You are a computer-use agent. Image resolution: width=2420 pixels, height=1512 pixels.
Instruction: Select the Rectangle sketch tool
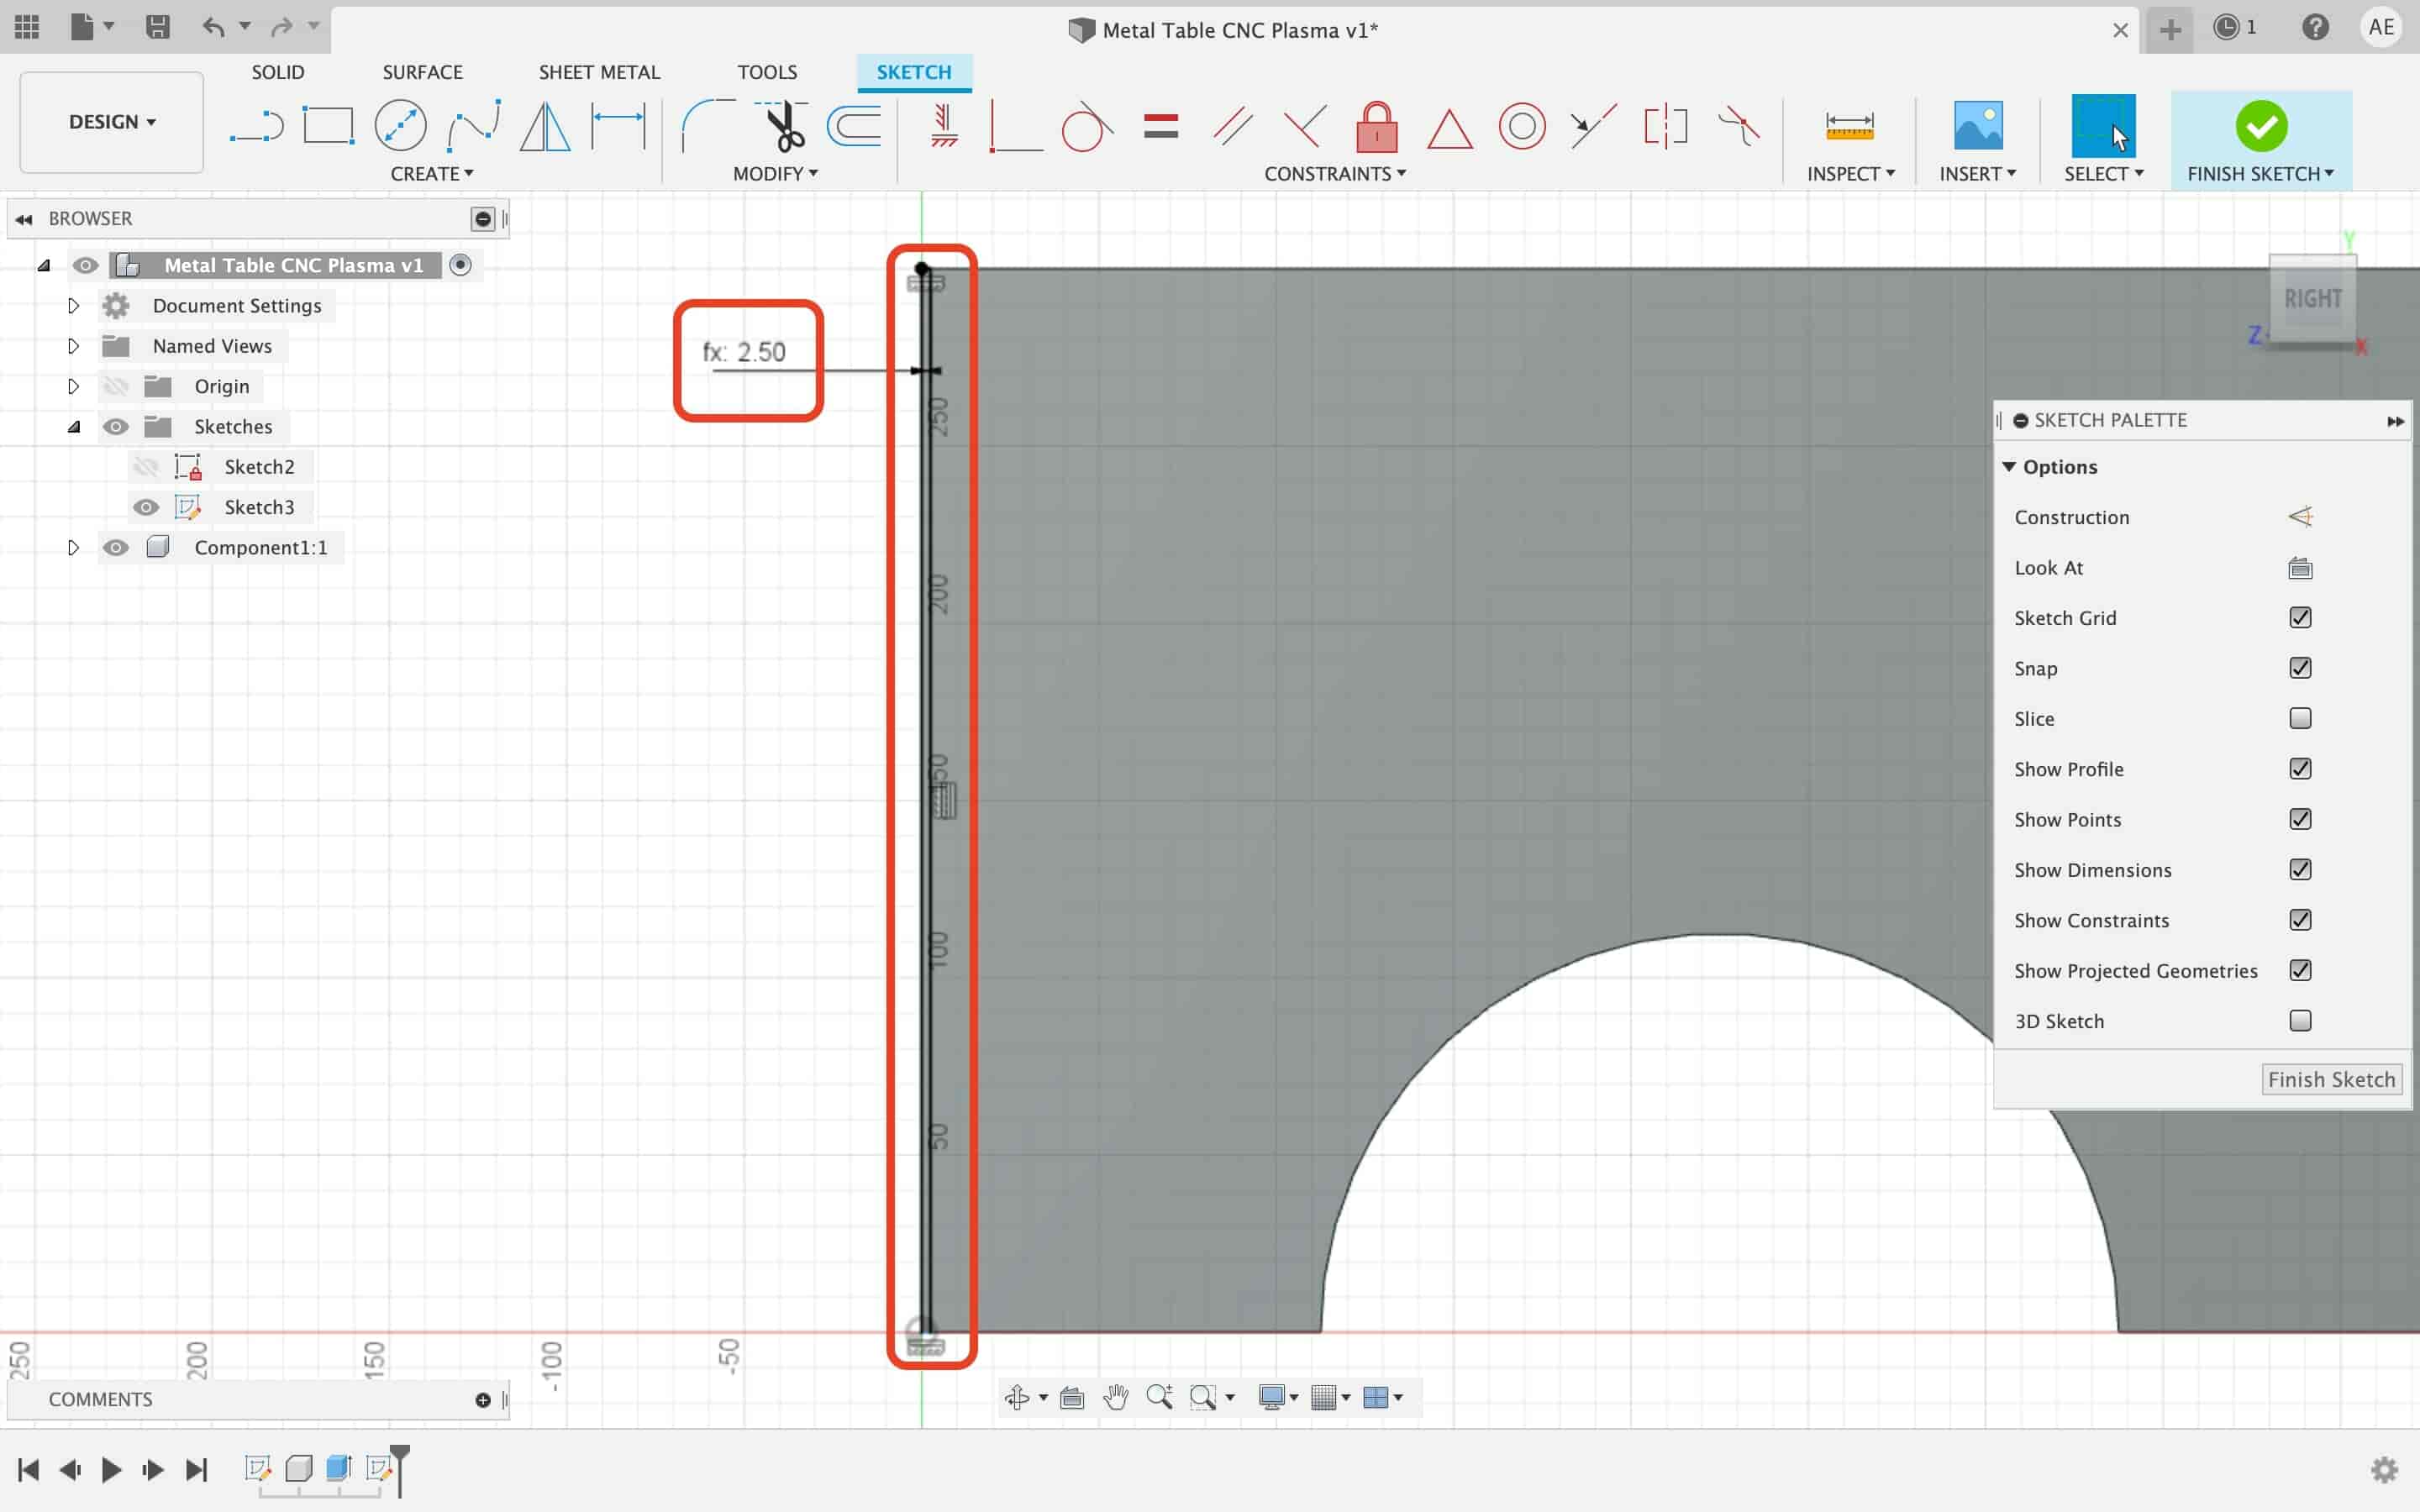click(328, 126)
